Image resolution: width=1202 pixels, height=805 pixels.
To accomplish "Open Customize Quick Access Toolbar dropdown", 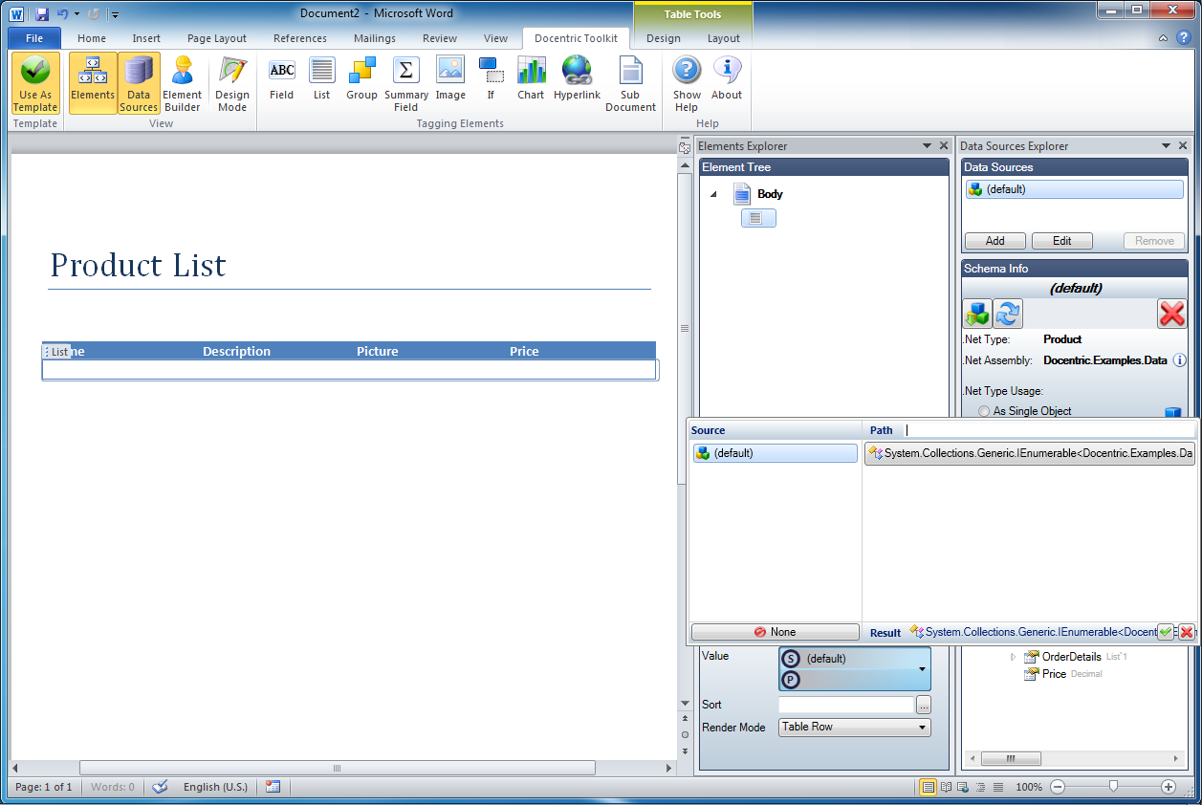I will [x=114, y=14].
